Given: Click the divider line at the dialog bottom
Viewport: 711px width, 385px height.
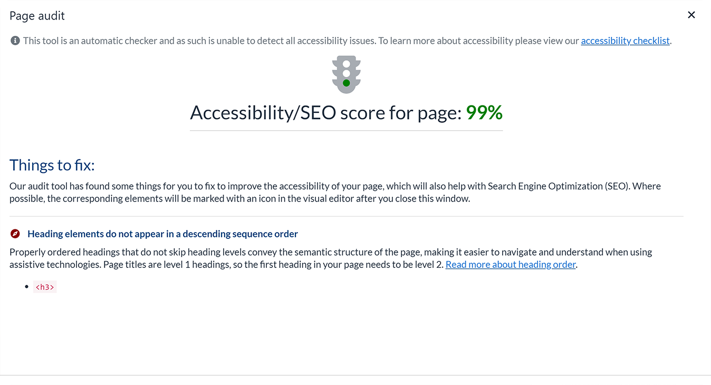Looking at the screenshot, I should click(x=355, y=375).
